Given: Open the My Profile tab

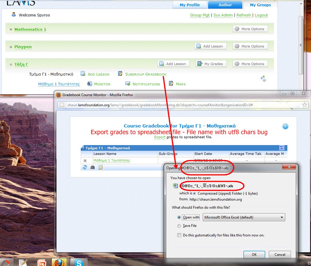Looking at the screenshot, I should (190, 5).
